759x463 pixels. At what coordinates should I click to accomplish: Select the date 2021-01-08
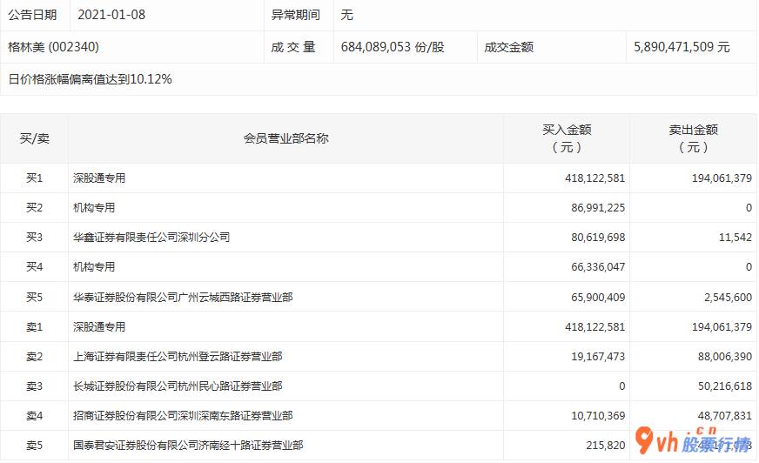111,15
